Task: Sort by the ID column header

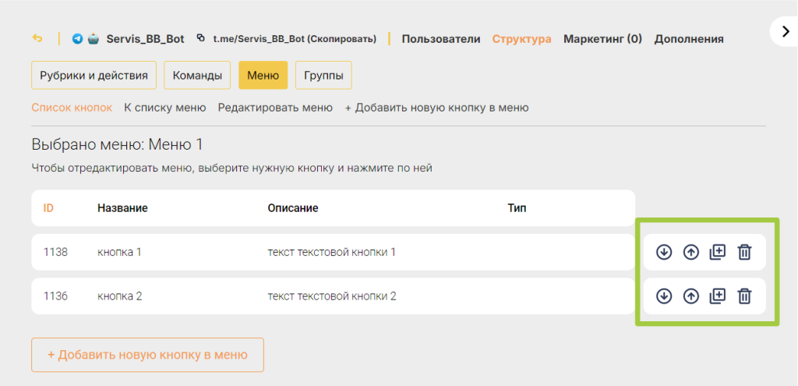Action: coord(48,208)
